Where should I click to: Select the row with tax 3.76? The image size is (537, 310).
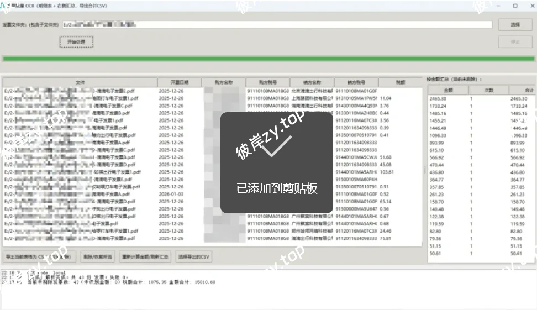(x=212, y=106)
